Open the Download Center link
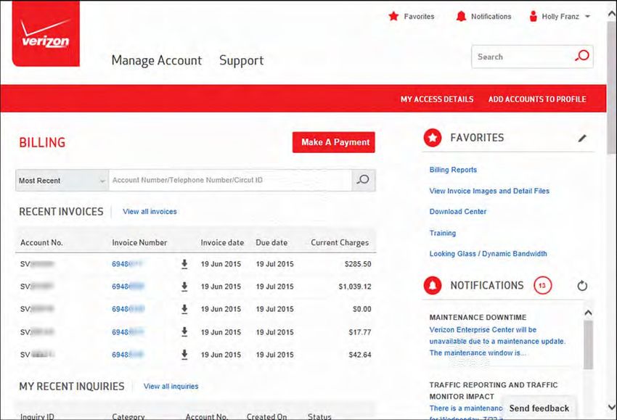This screenshot has height=420, width=617. 457,212
